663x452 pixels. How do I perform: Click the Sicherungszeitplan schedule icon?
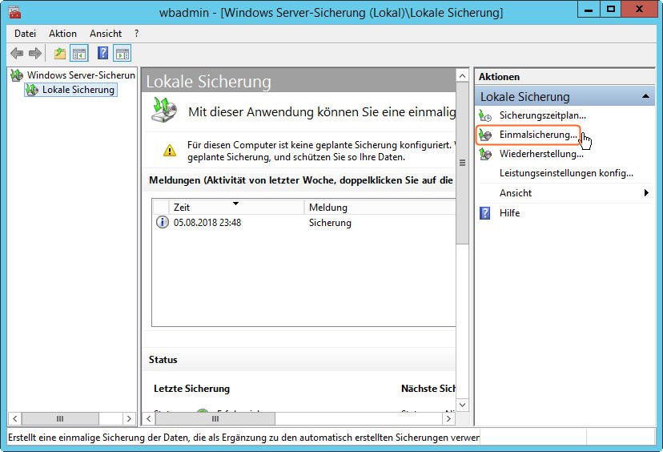(485, 115)
